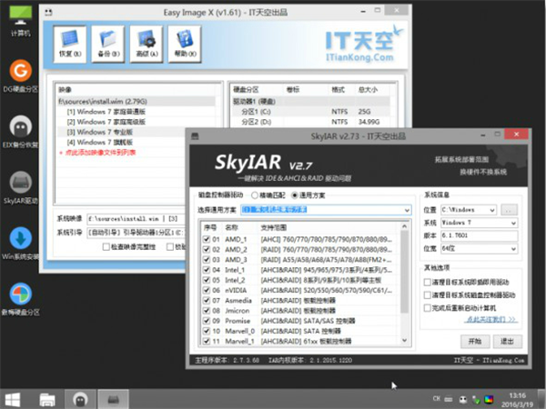Image resolution: width=546 pixels, height=409 pixels.
Task: Uncheck the 01 AMD_1 driver checkbox
Action: click(x=207, y=239)
